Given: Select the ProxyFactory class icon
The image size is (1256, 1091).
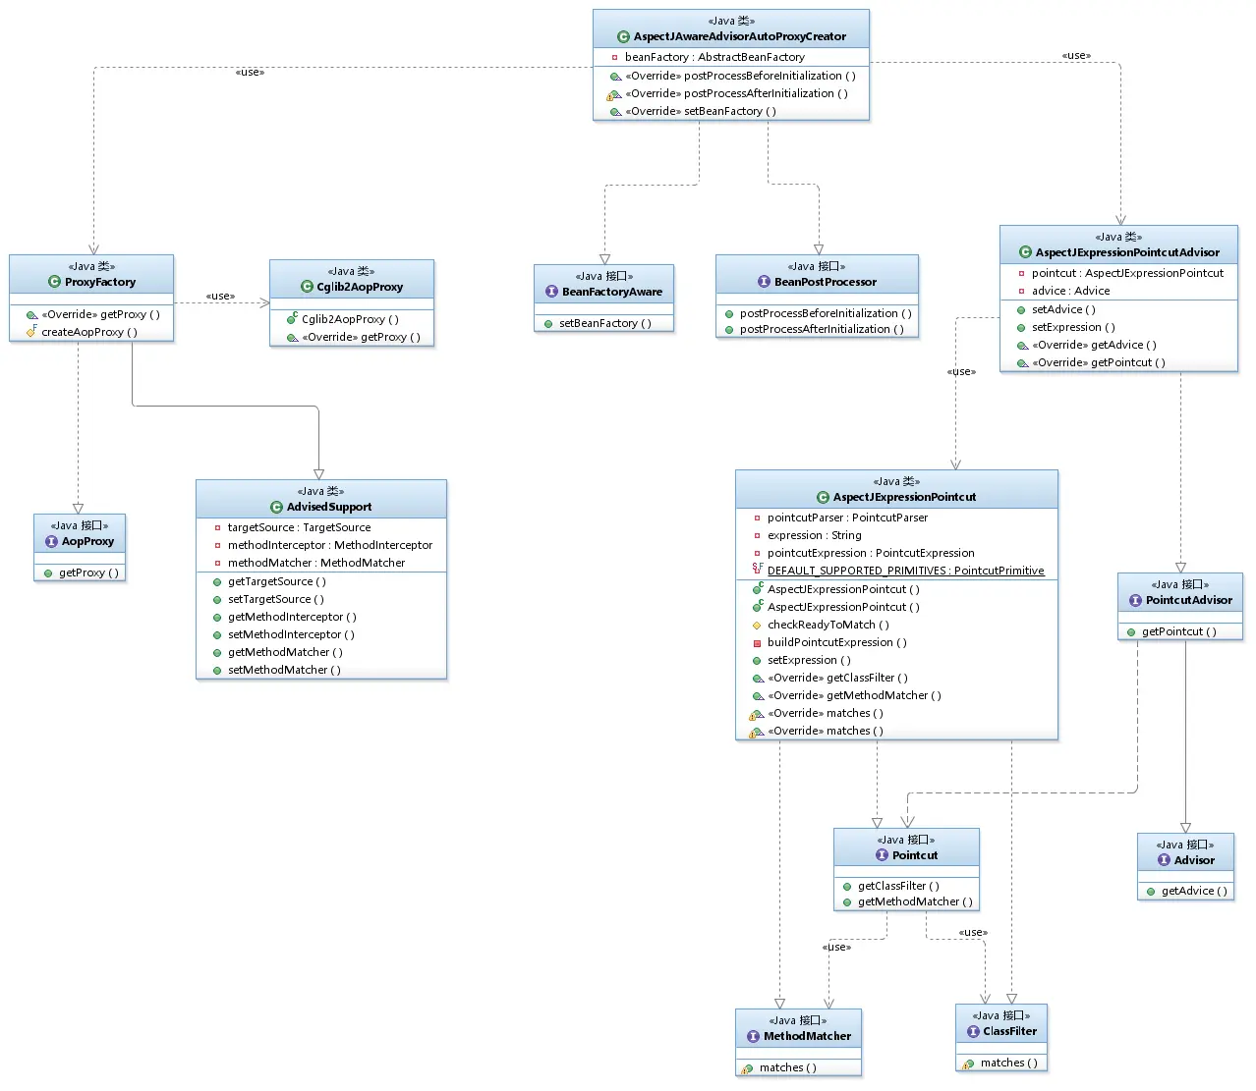Looking at the screenshot, I should 54,282.
